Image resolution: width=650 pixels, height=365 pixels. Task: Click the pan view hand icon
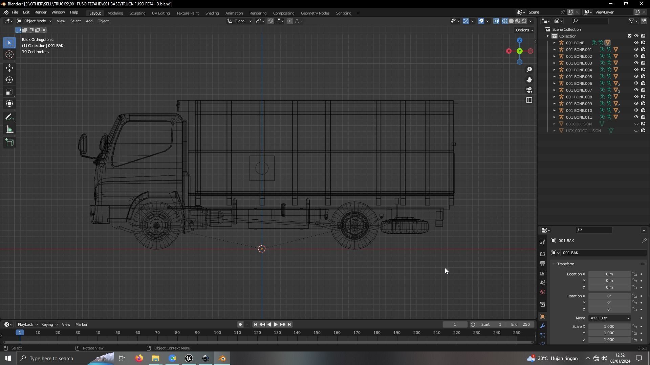tap(529, 80)
